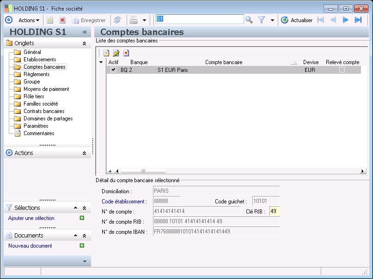This screenshot has width=373, height=279.
Task: Open the print options dropdown arrow
Action: [144, 20]
